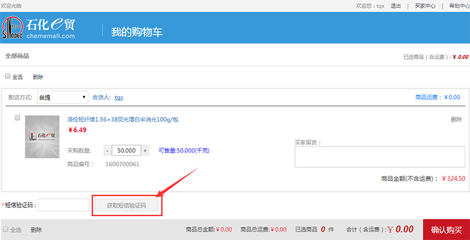Tick the bottom bar 全选 checkbox
The width and height of the screenshot is (470, 240).
(x=5, y=229)
